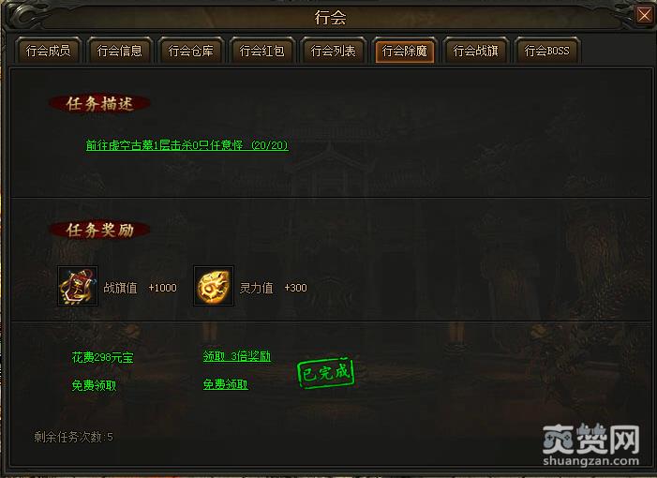Switch to the 行会信息 tab
This screenshot has width=657, height=478.
pos(119,51)
